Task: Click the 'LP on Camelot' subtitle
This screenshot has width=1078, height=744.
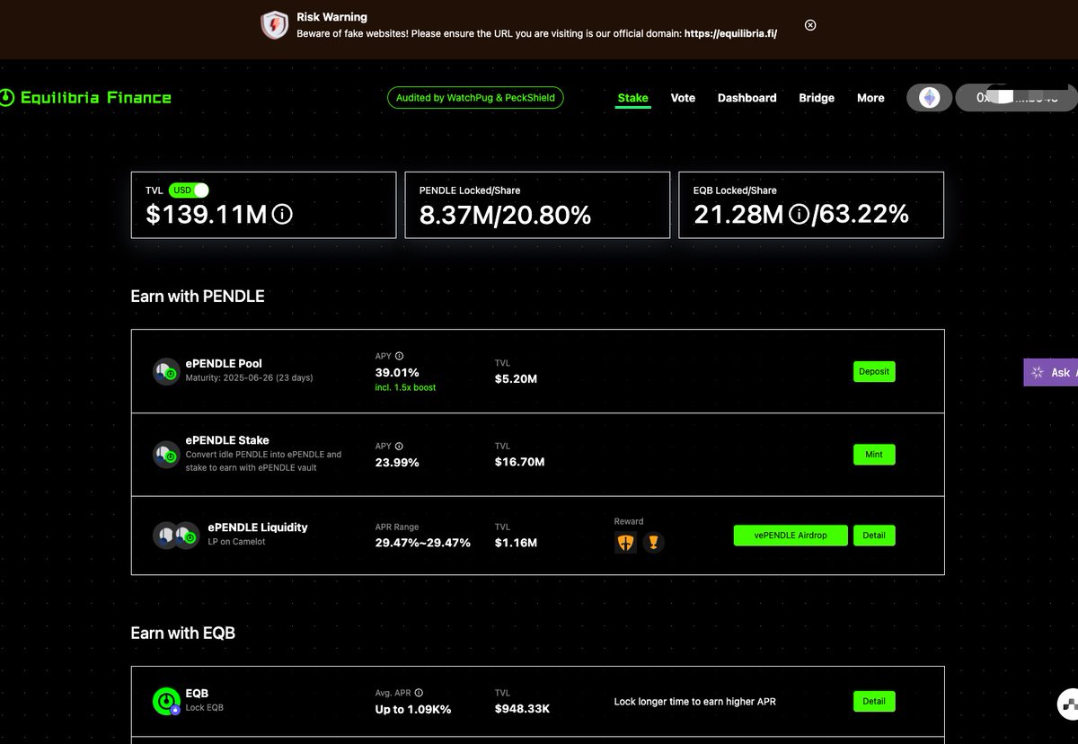Action: pyautogui.click(x=236, y=542)
